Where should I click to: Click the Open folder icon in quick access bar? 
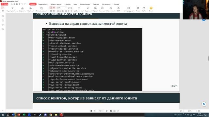[12, 4]
